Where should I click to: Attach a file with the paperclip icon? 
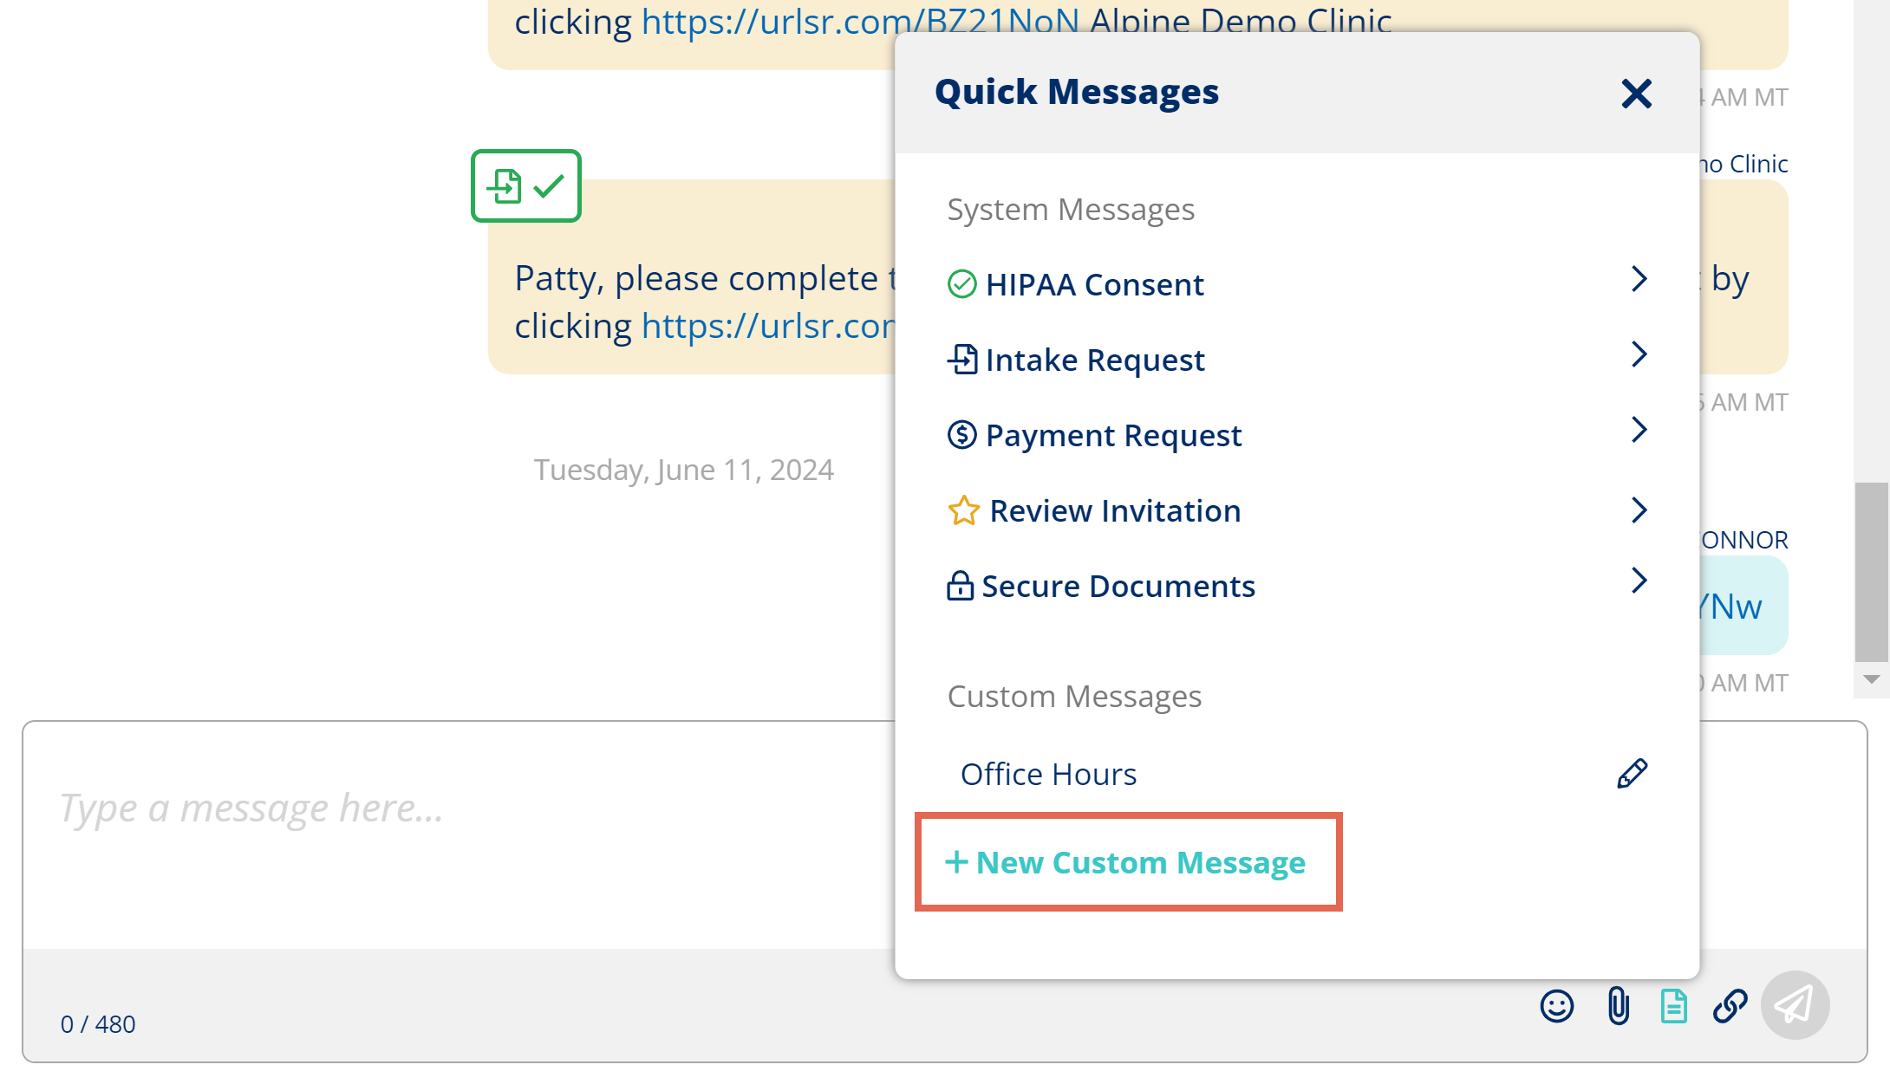tap(1618, 1006)
